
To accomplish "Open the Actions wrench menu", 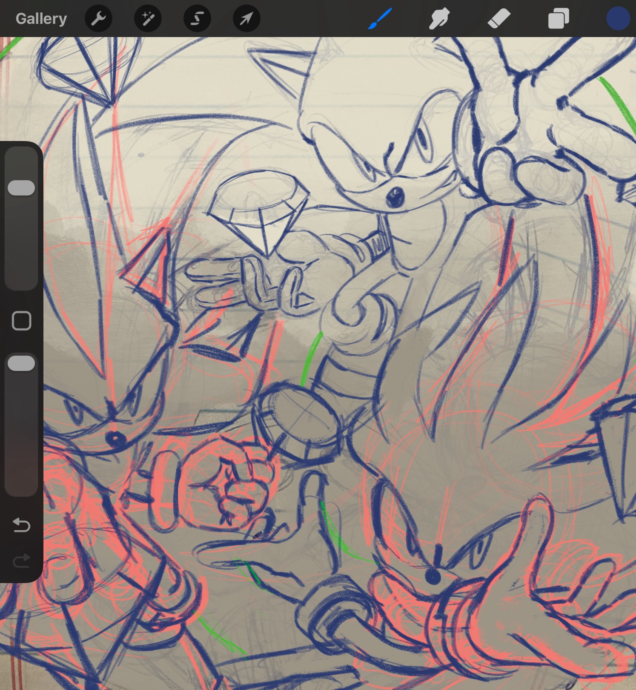I will point(98,19).
